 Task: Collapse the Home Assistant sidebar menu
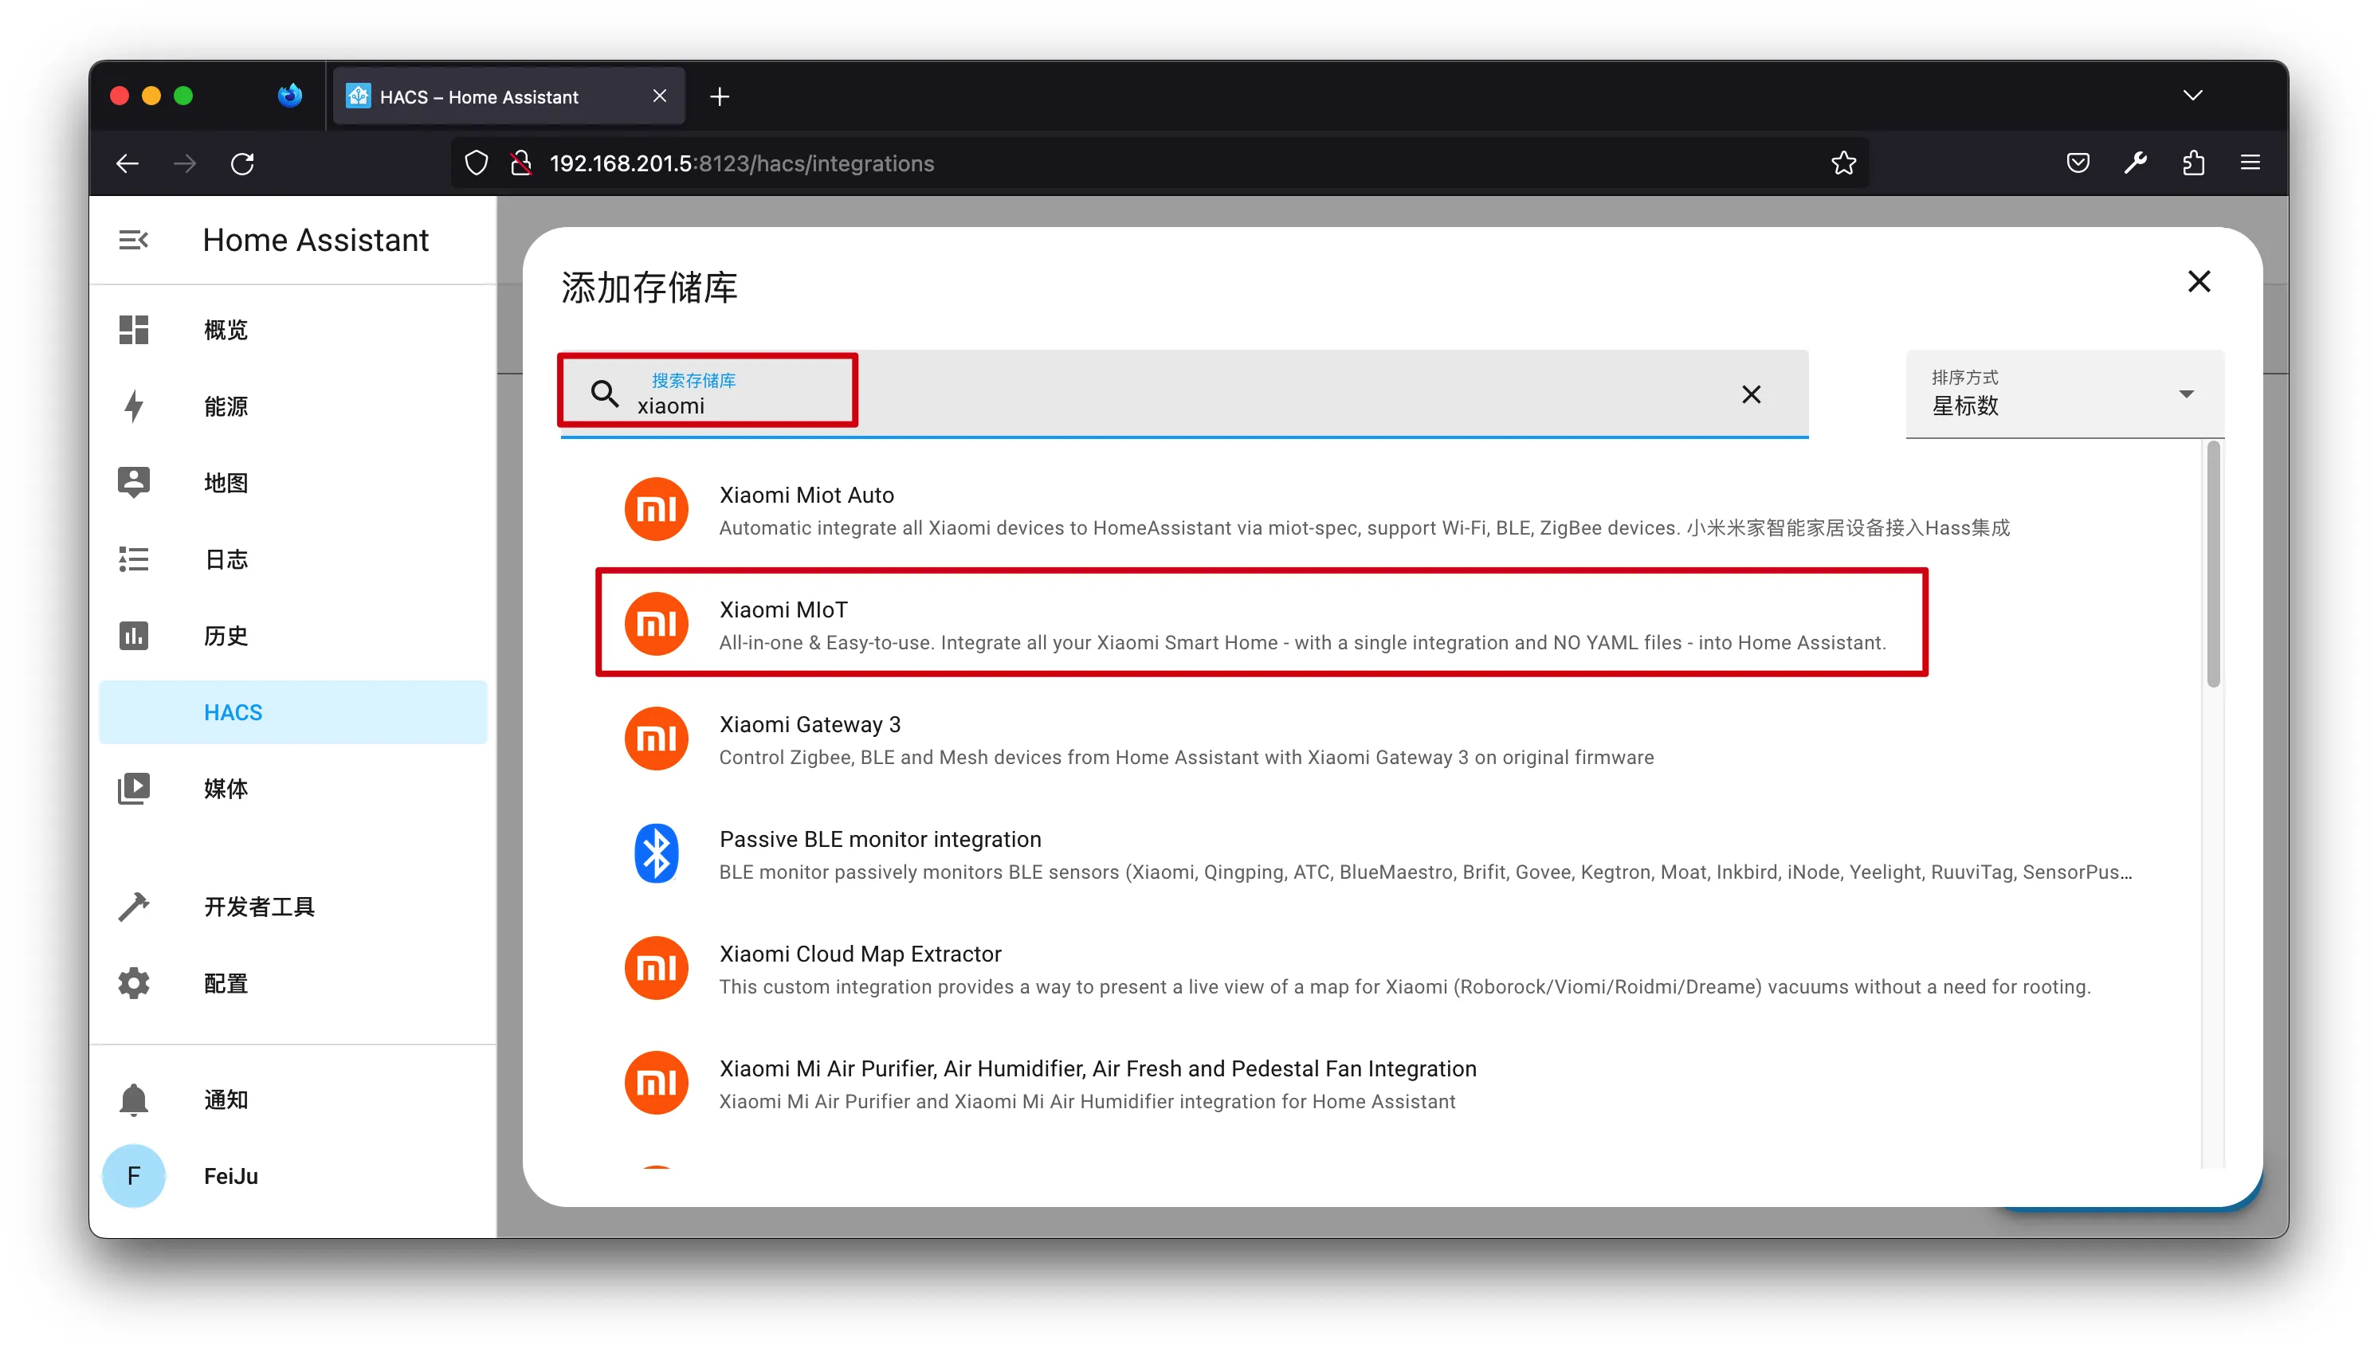pos(133,241)
